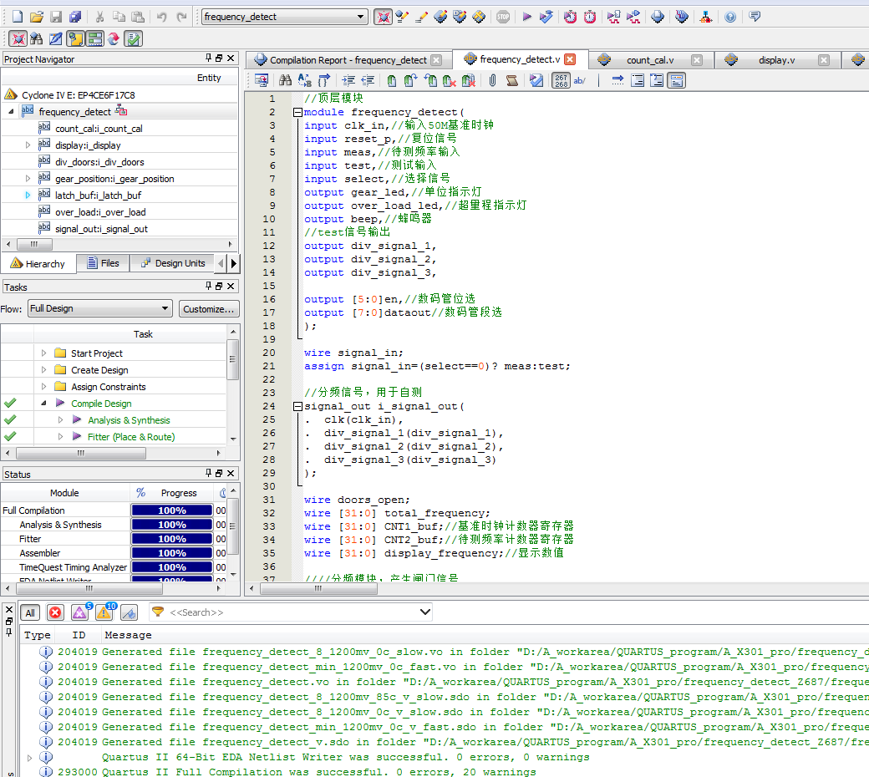
Task: Expand the Start Project task folder
Action: tap(43, 353)
